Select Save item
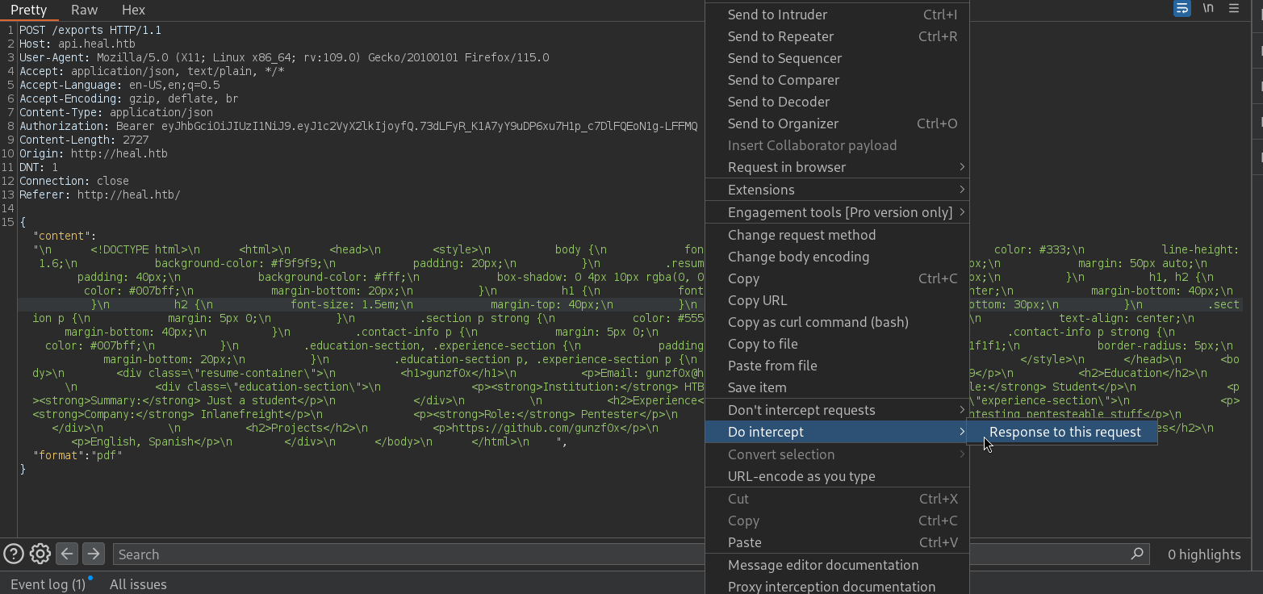The image size is (1263, 594). click(837, 387)
